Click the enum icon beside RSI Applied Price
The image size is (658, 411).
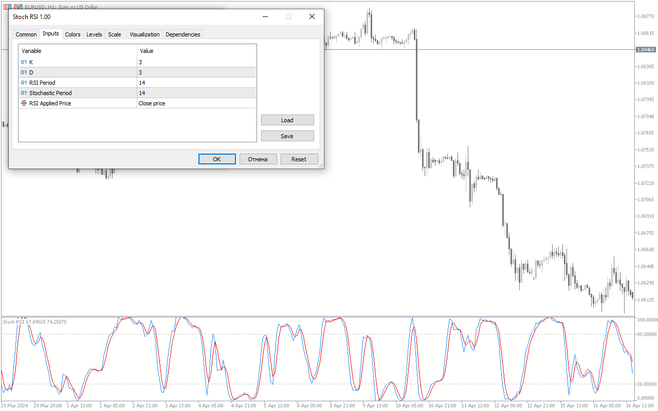[24, 103]
